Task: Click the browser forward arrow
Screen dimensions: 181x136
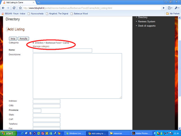Action: coord(8,8)
